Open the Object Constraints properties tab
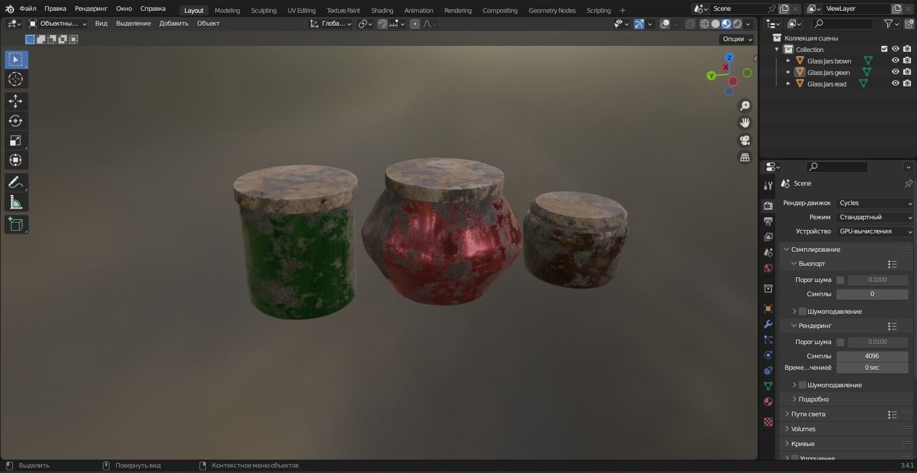 (x=768, y=370)
